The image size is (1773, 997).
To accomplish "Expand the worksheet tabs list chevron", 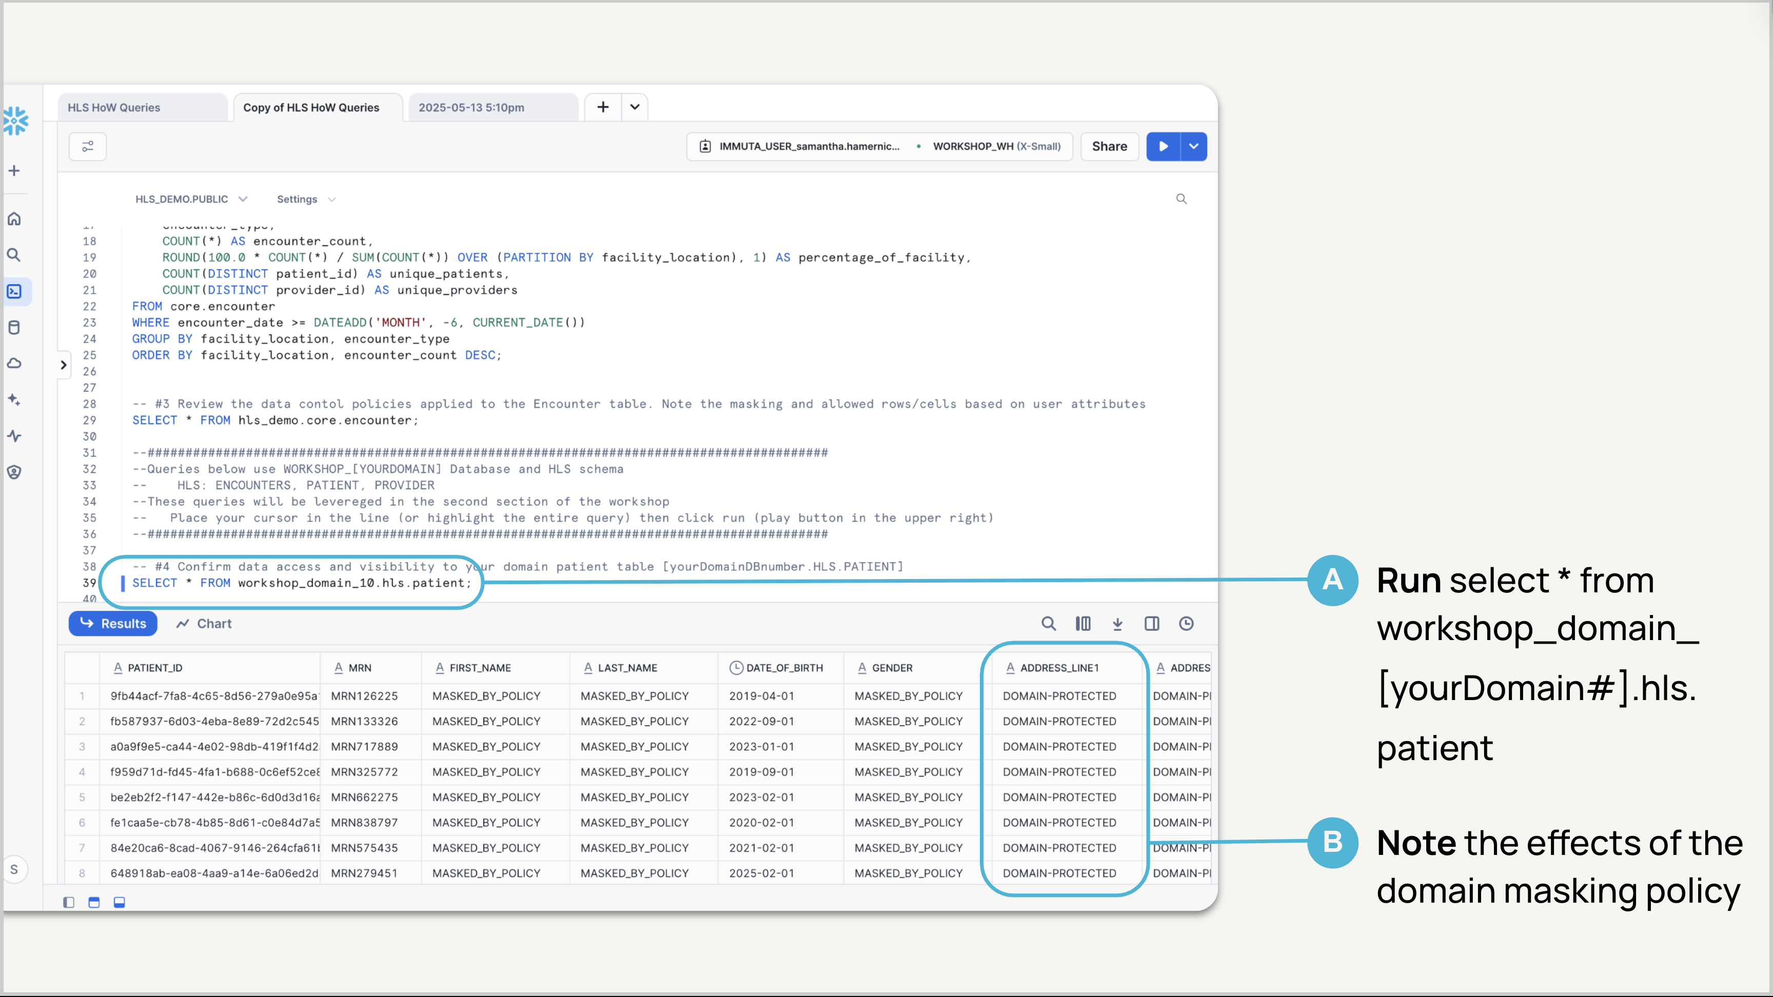I will [635, 107].
